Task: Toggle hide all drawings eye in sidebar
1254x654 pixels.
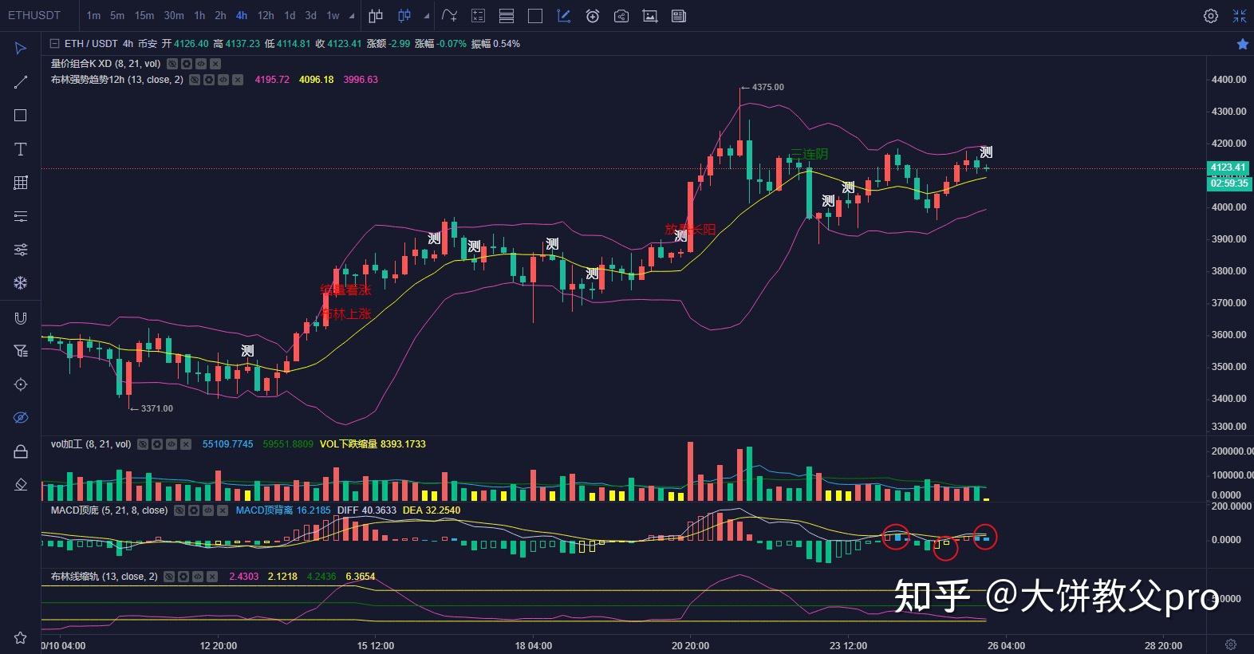Action: pyautogui.click(x=21, y=418)
